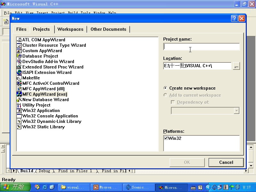Open Find in Files 1 tab
The height and width of the screenshot is (192, 256).
click(x=75, y=171)
